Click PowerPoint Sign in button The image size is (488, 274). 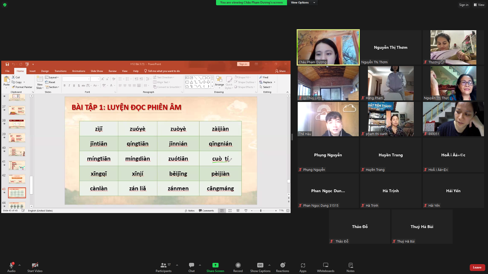pyautogui.click(x=243, y=64)
